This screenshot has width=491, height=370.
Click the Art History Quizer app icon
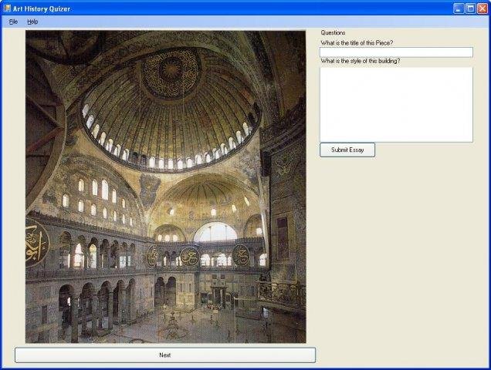7,8
